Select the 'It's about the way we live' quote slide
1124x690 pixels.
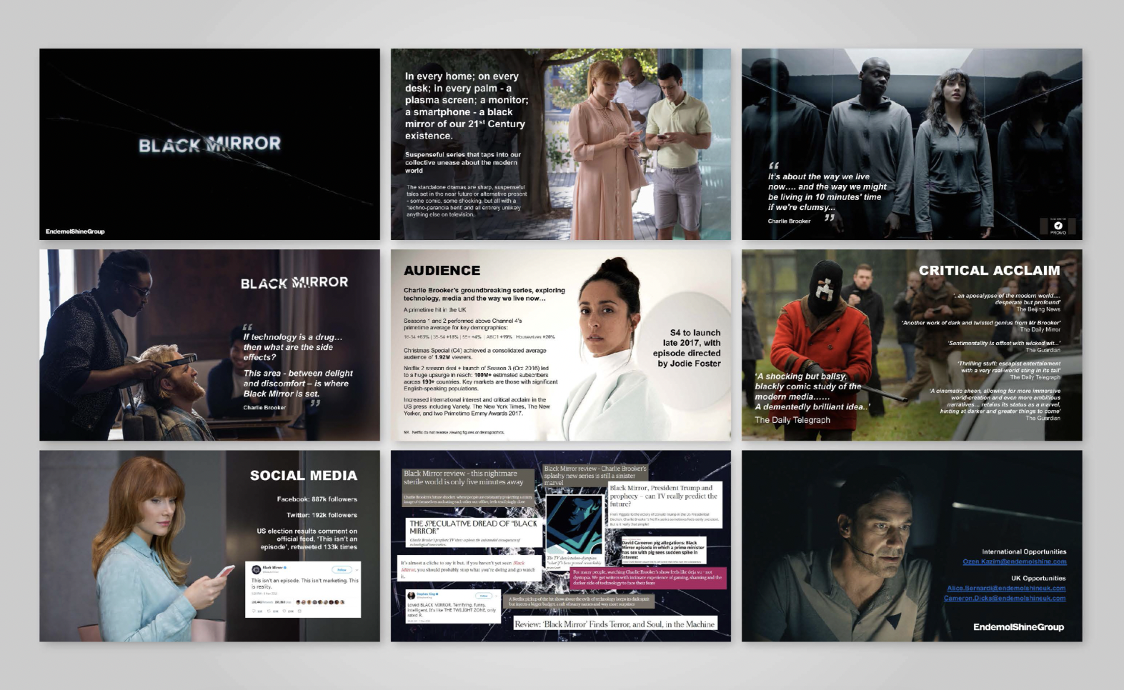click(912, 144)
